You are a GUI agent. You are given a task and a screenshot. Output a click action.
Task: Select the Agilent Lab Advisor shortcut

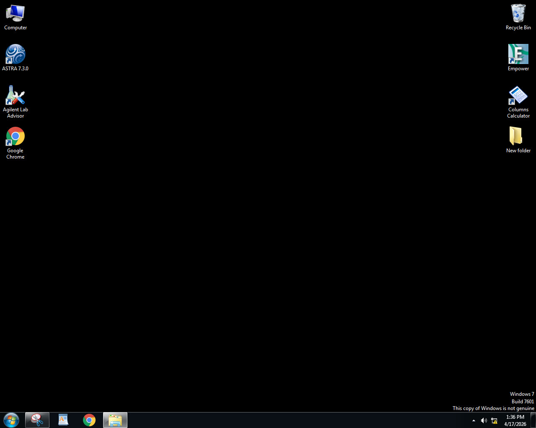(x=16, y=102)
